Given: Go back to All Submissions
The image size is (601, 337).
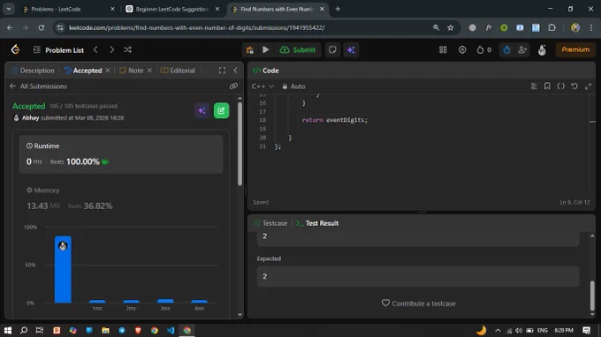Looking at the screenshot, I should click(38, 86).
